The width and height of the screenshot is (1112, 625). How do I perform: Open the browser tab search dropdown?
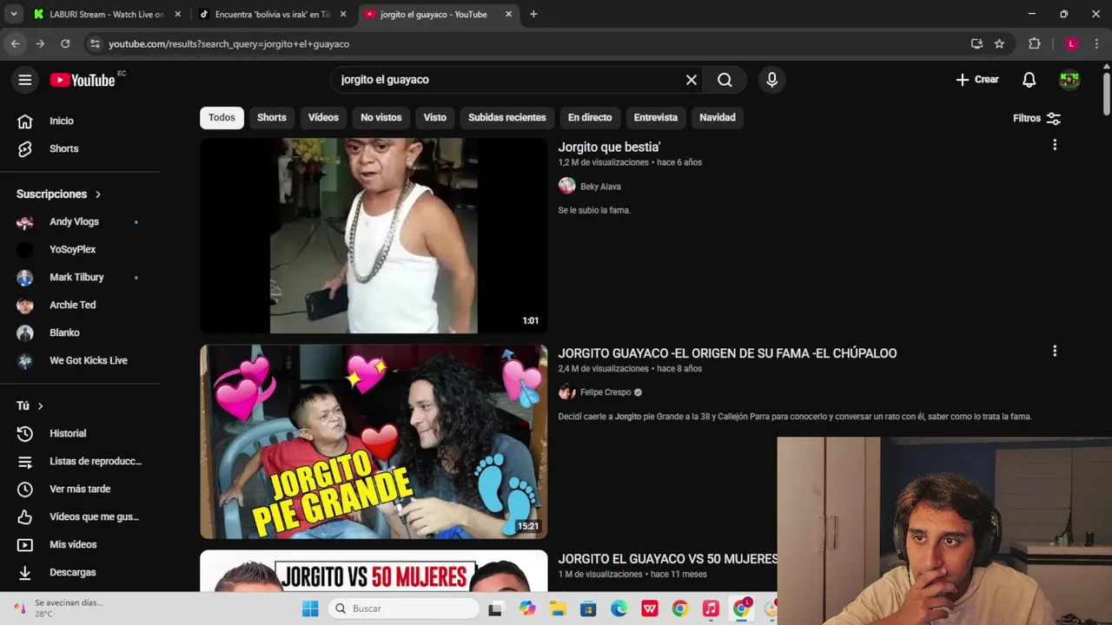click(x=13, y=14)
